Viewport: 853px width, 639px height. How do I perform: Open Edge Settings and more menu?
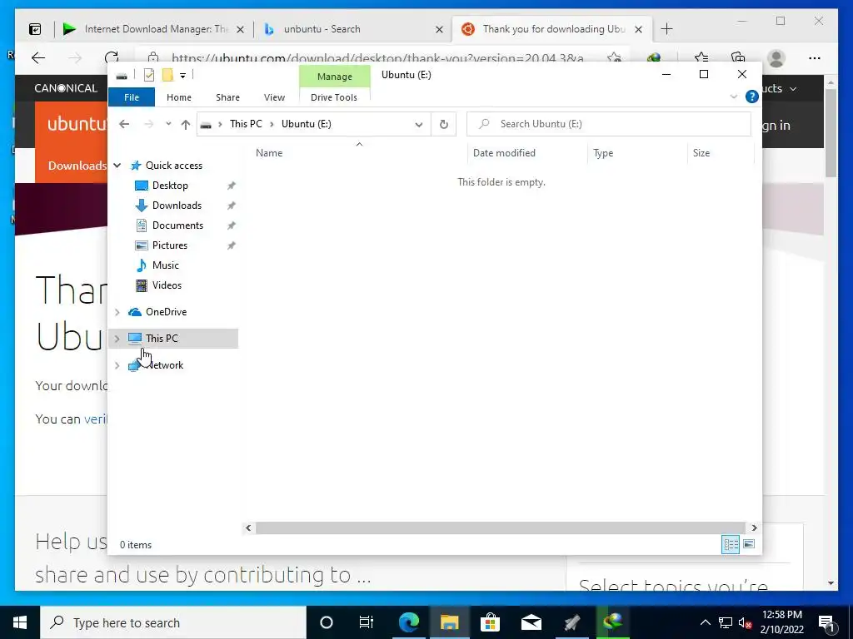815,58
